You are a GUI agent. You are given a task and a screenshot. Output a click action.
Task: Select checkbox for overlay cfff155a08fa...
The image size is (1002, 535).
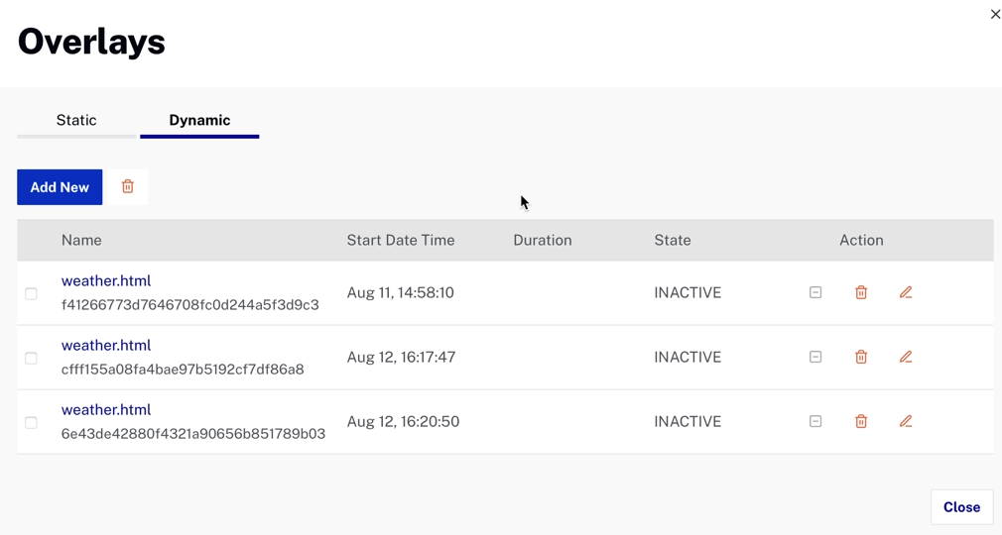[32, 359]
